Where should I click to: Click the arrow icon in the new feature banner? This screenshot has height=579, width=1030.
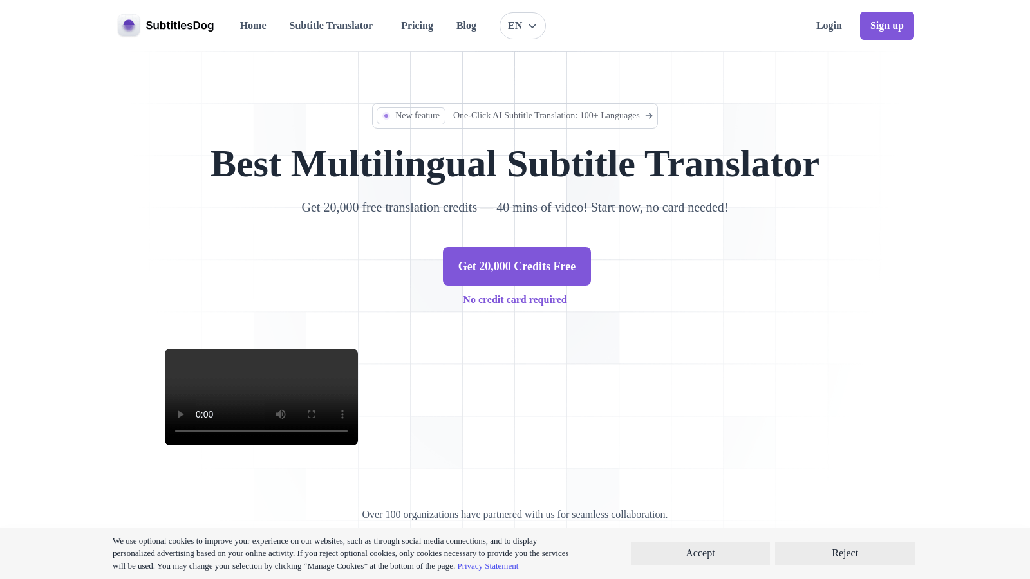[649, 116]
